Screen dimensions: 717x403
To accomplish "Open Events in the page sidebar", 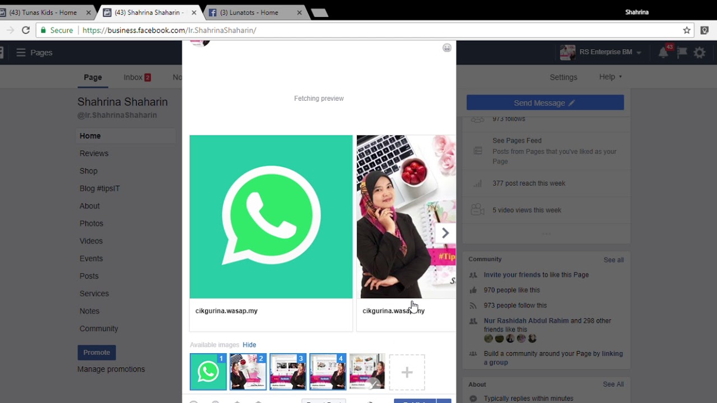I will tap(91, 259).
